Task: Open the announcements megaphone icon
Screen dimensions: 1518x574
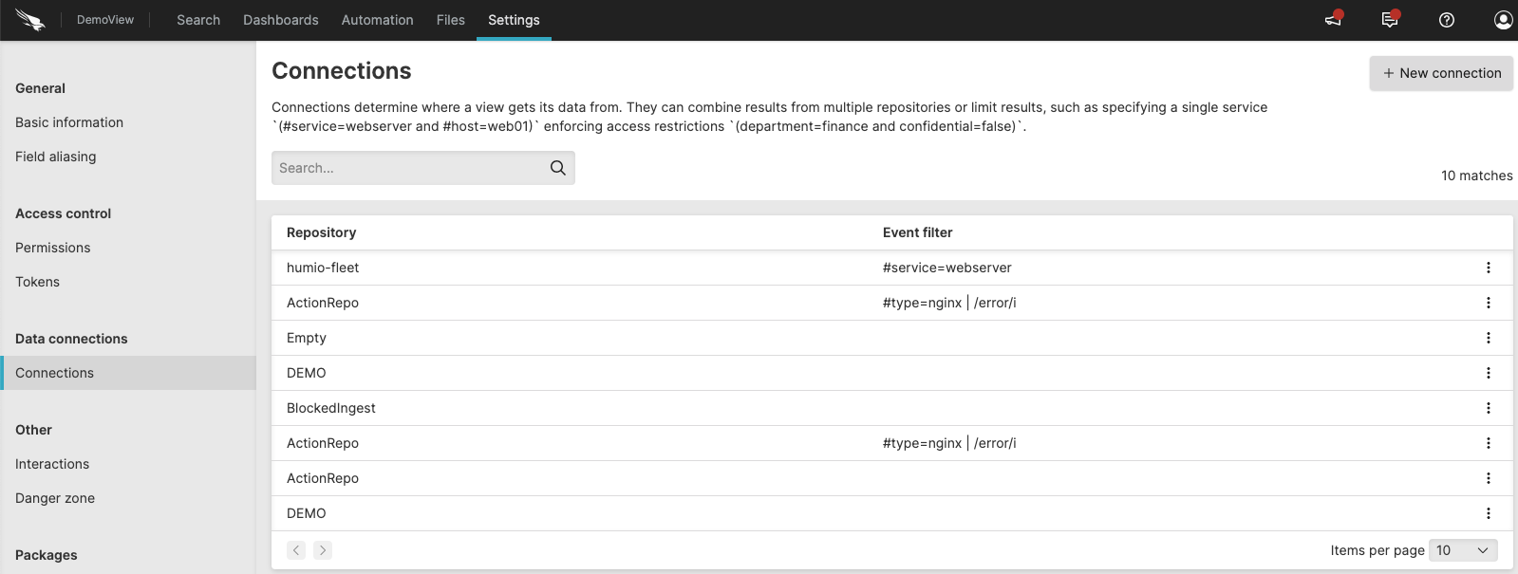Action: tap(1334, 20)
